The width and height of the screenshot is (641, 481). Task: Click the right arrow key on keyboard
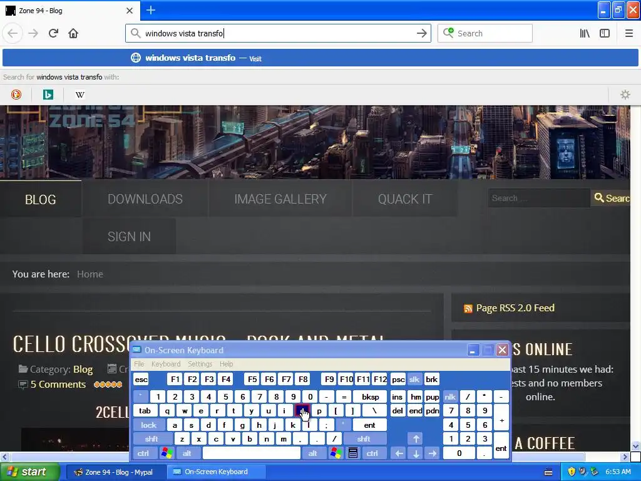coord(432,453)
